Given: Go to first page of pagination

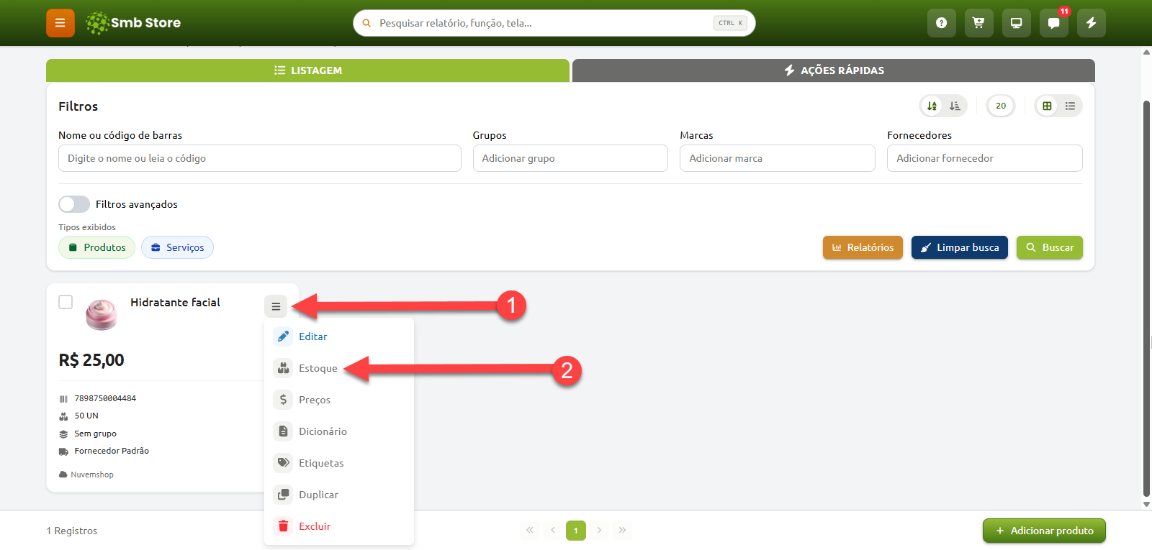Looking at the screenshot, I should point(530,531).
